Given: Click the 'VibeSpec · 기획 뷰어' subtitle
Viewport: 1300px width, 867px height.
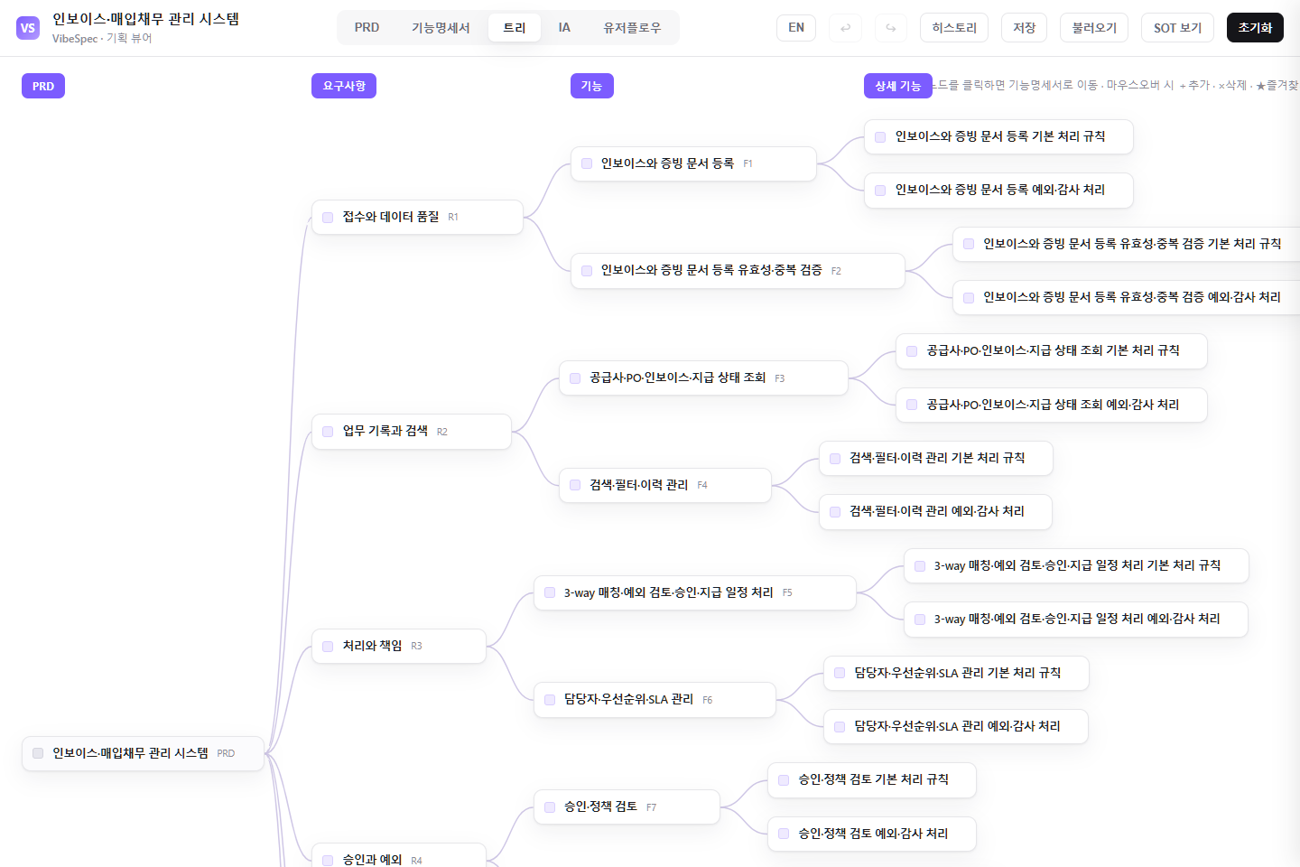Looking at the screenshot, I should [x=102, y=39].
